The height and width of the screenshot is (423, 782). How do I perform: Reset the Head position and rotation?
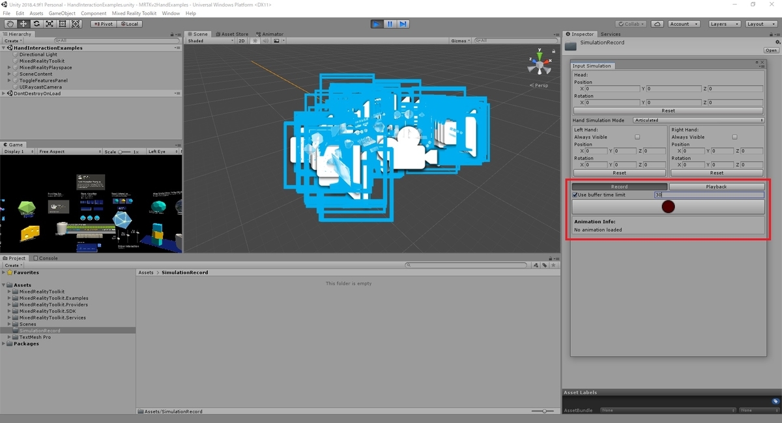pos(668,111)
